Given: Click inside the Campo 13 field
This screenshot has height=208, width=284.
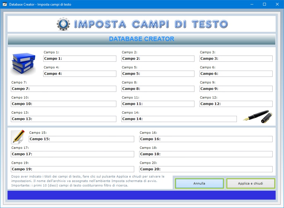Looking at the screenshot, I should pos(64,119).
